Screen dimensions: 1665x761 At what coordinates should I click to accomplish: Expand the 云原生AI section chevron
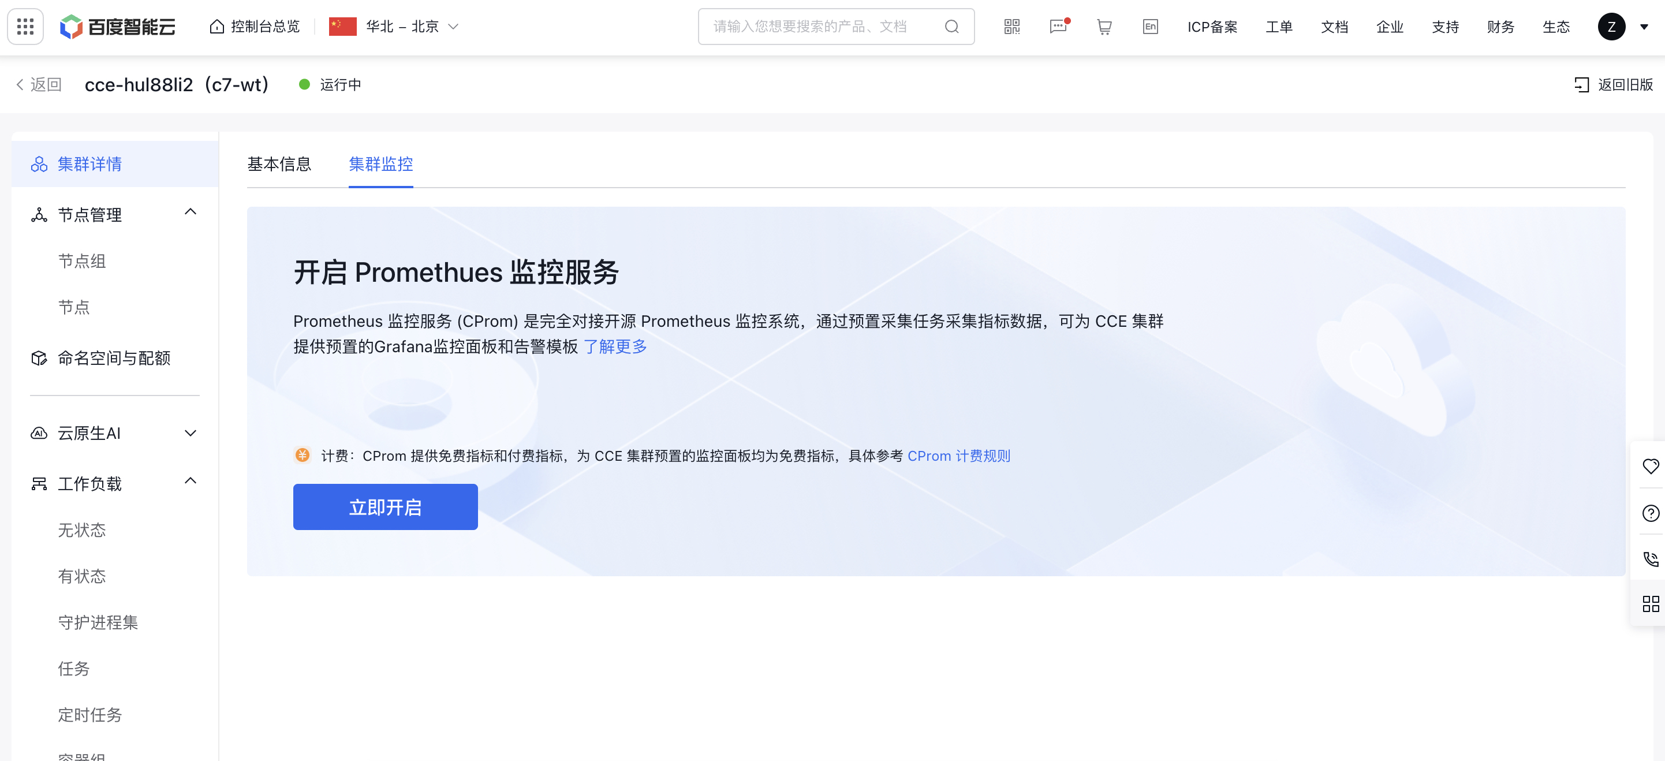pyautogui.click(x=190, y=433)
